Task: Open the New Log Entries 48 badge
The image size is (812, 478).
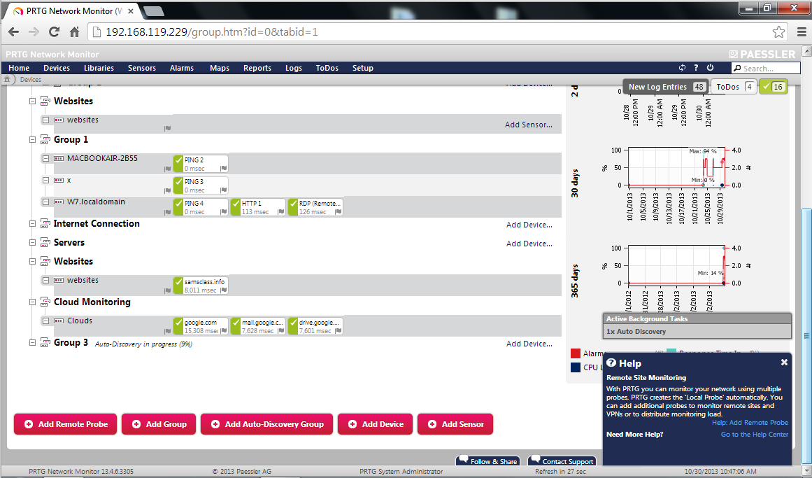Action: (666, 87)
